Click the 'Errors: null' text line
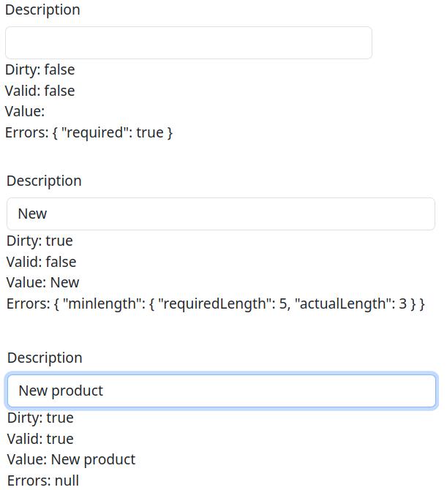 coord(42,480)
